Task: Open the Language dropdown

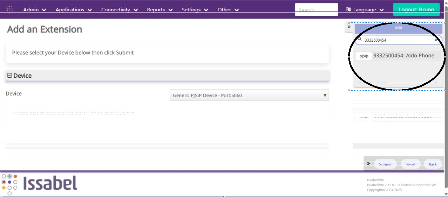Action: [365, 10]
